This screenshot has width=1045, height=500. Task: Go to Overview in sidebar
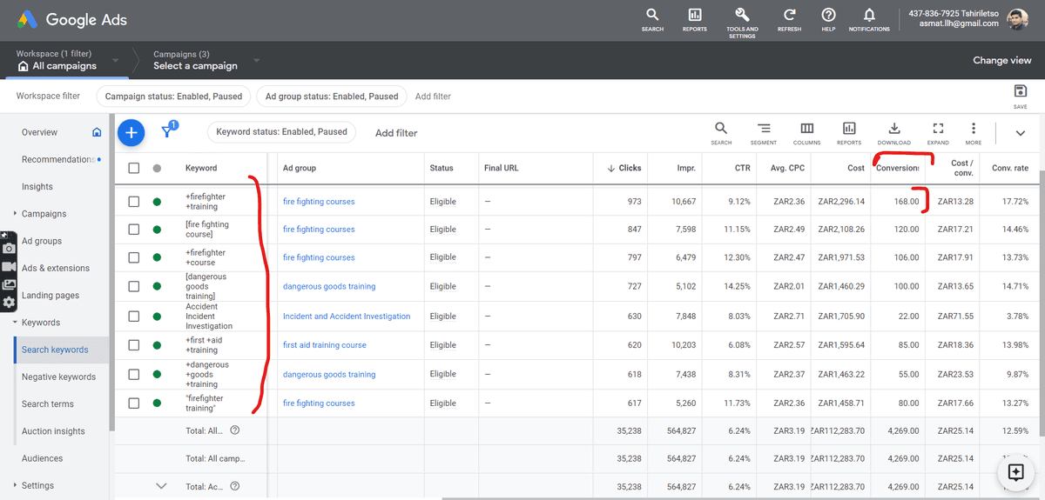(x=39, y=132)
